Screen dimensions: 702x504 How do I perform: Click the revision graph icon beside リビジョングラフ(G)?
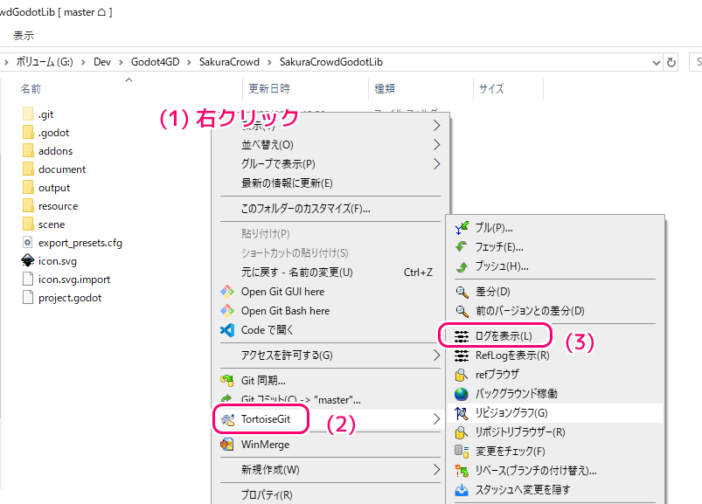pyautogui.click(x=461, y=413)
